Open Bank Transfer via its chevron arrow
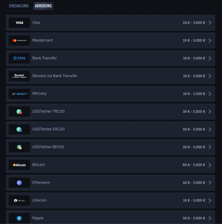This screenshot has height=224, width=222. pyautogui.click(x=210, y=58)
